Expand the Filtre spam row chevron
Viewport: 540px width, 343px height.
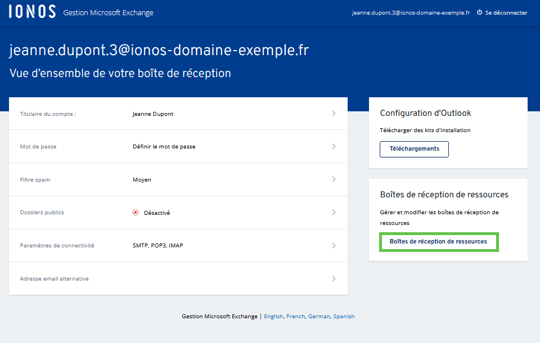point(334,179)
